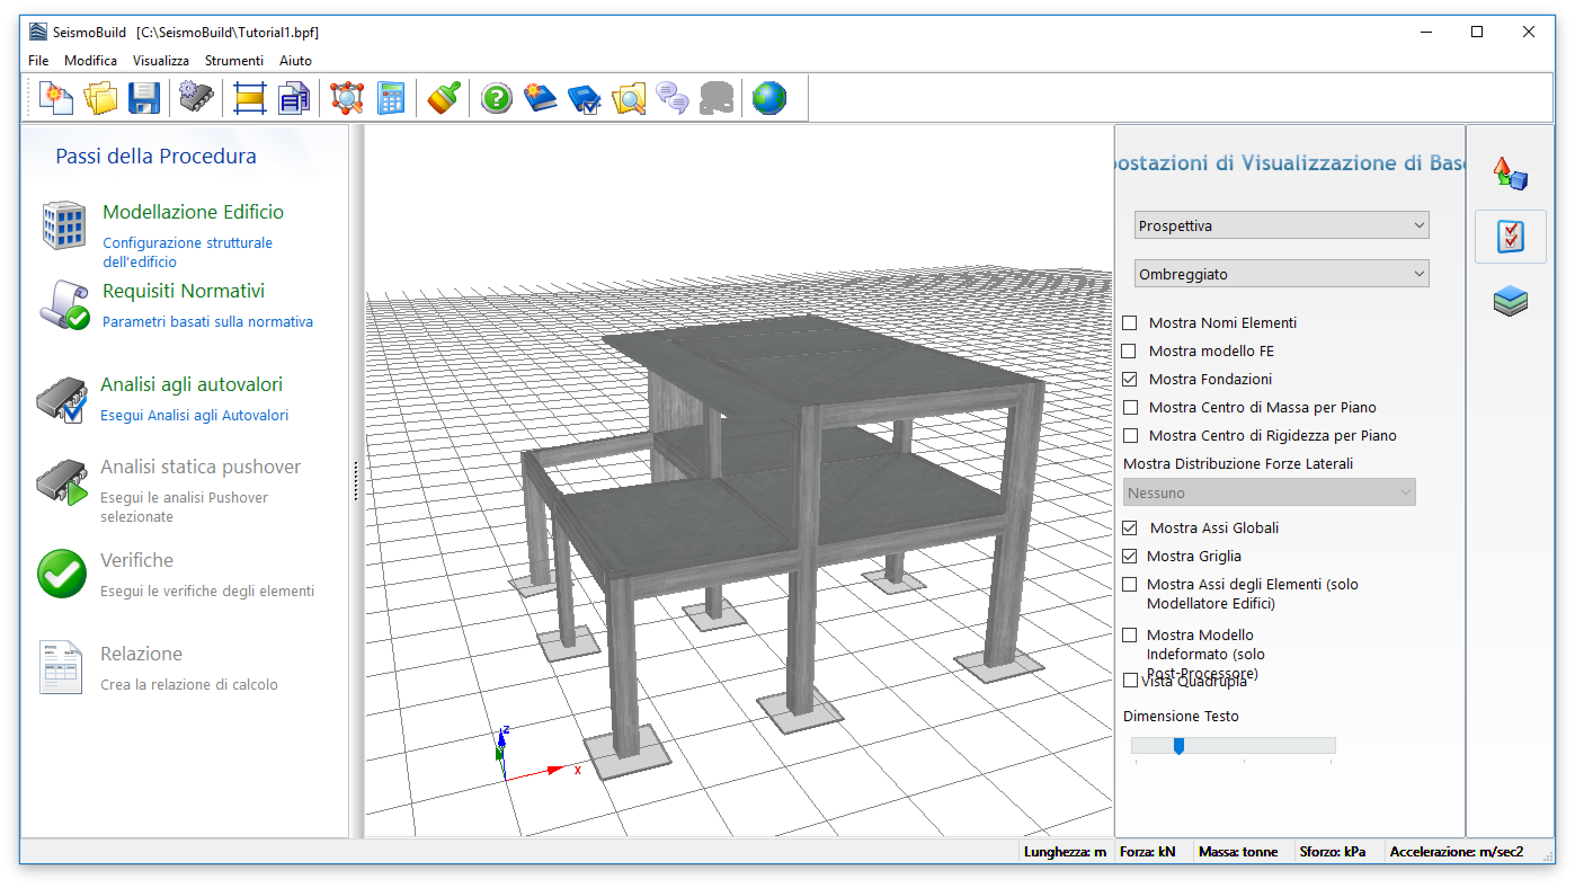Open the Nessuno lateral forces dropdown
The height and width of the screenshot is (888, 1575).
pos(1269,492)
